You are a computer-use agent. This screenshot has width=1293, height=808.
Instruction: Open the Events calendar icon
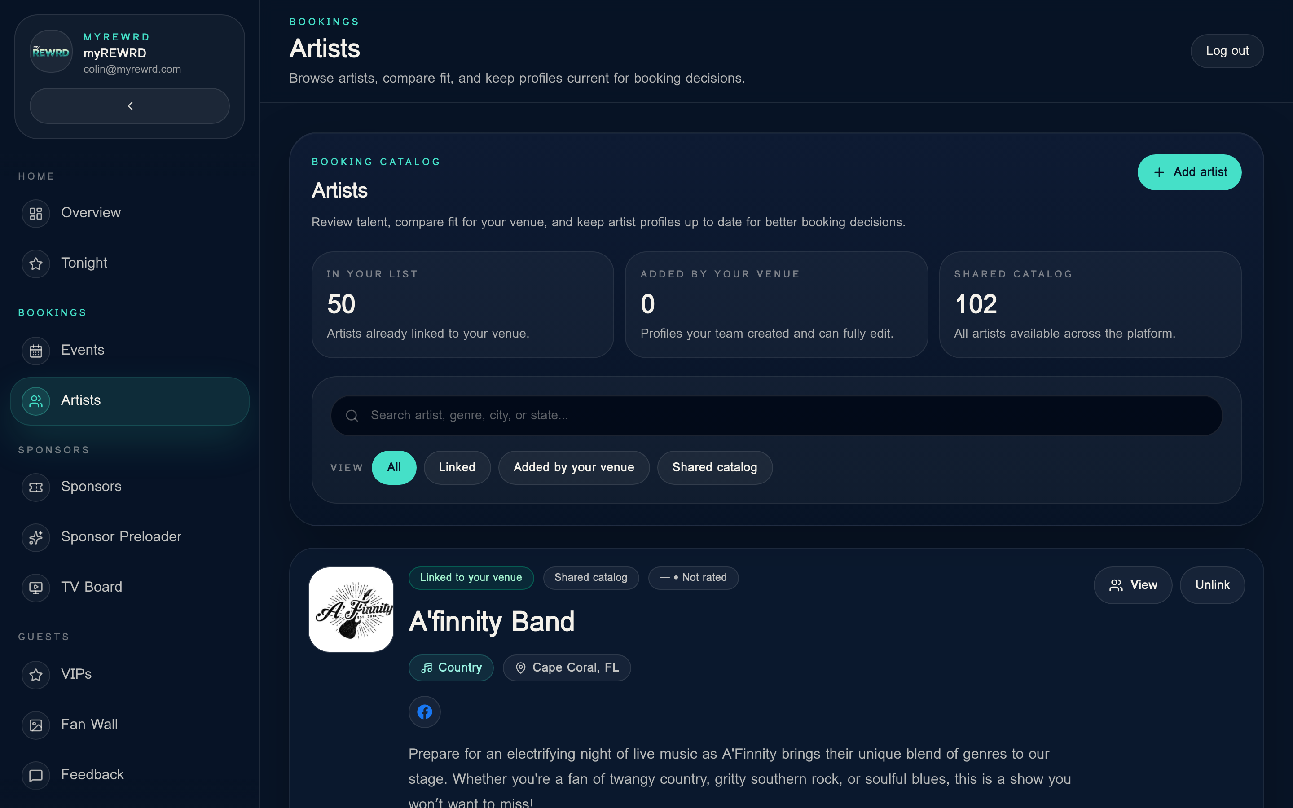click(x=35, y=351)
